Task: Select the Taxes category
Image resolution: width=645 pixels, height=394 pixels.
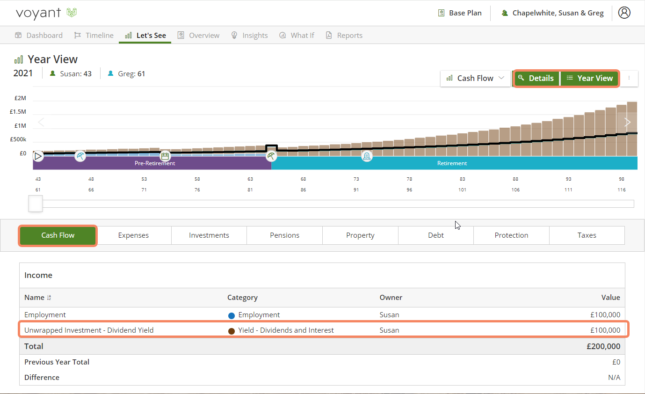Action: tap(587, 235)
